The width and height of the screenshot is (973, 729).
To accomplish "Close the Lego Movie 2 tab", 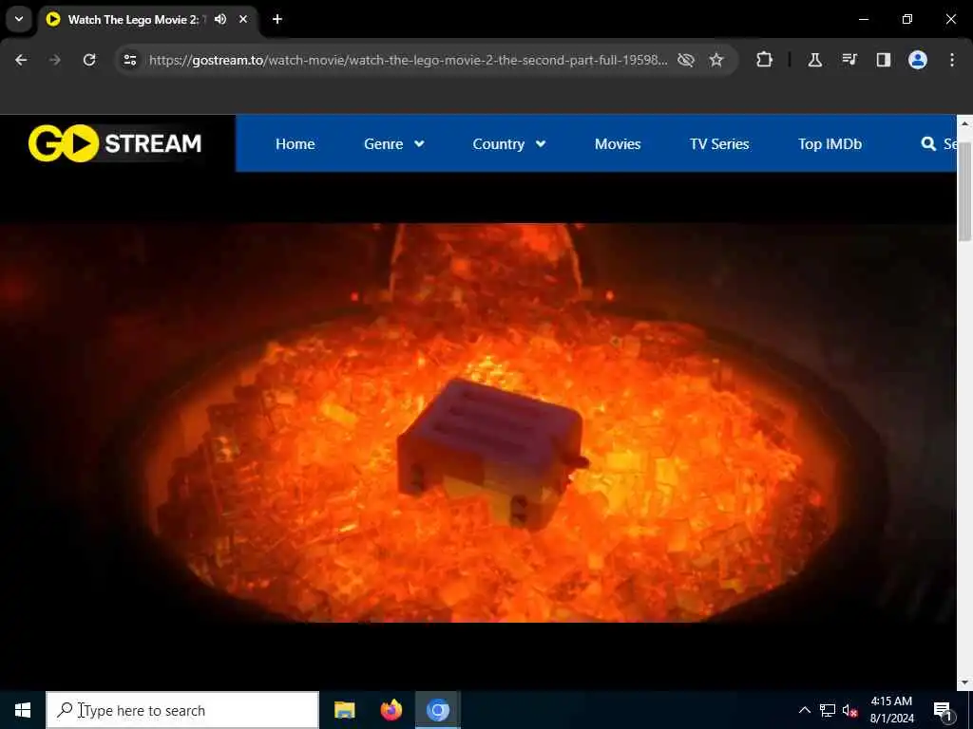I will pyautogui.click(x=243, y=19).
